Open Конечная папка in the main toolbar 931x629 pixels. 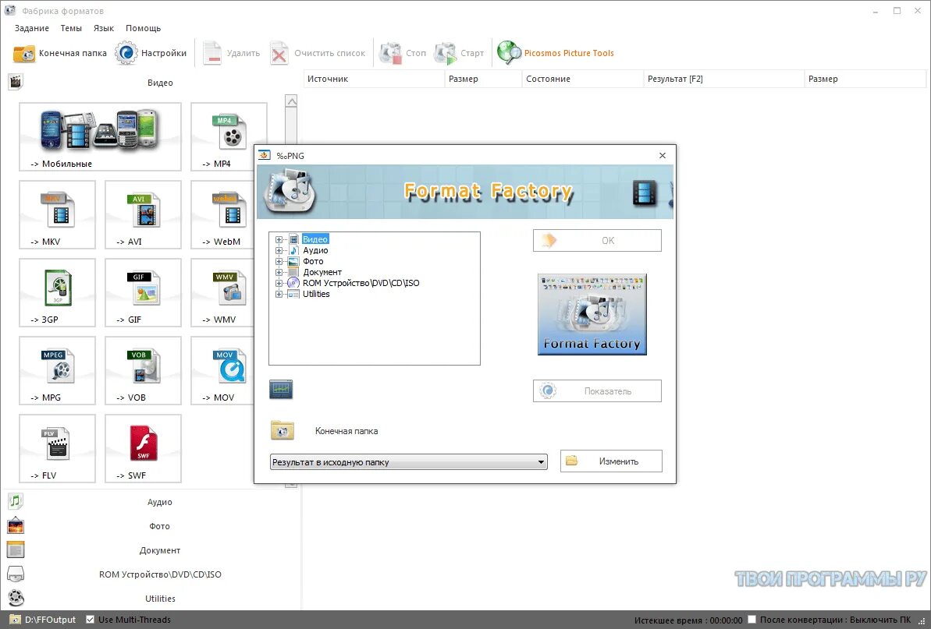(60, 53)
